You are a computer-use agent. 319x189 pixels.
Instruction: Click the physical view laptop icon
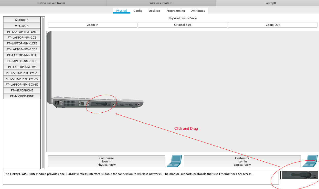(x=174, y=161)
